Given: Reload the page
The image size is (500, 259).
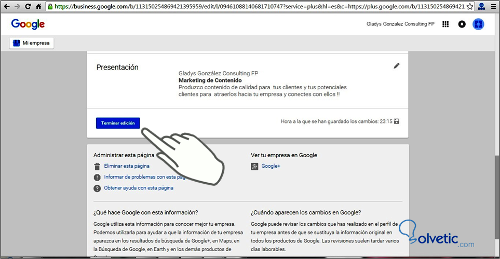Looking at the screenshot, I should tap(28, 6).
